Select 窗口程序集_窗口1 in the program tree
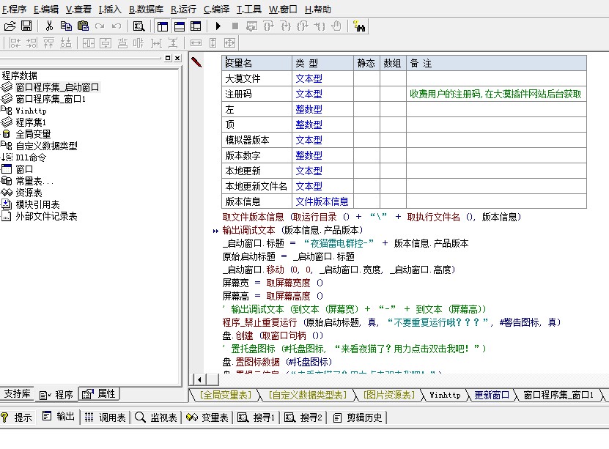 51,99
